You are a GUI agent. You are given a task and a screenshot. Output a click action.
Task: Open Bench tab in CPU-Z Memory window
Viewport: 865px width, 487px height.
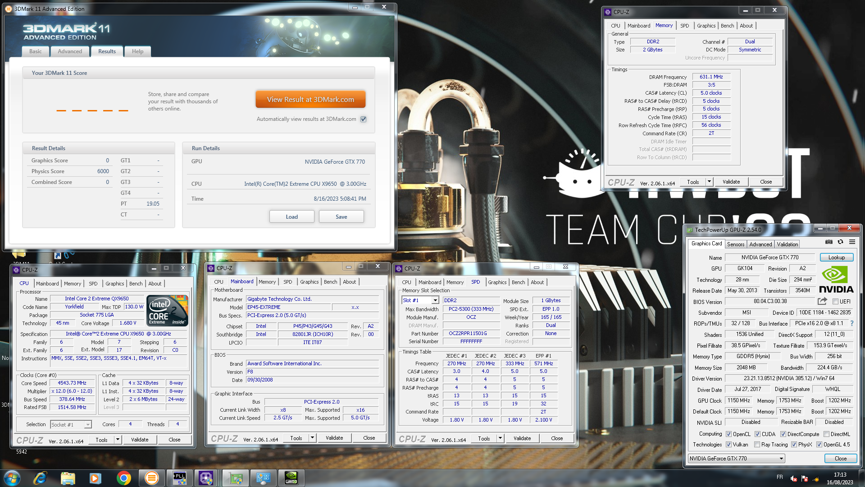pyautogui.click(x=727, y=26)
